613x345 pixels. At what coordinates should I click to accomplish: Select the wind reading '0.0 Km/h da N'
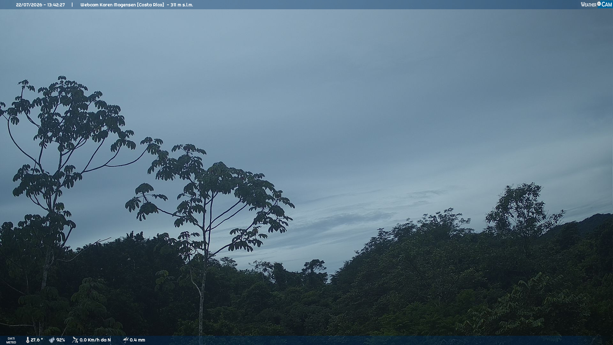coord(95,340)
